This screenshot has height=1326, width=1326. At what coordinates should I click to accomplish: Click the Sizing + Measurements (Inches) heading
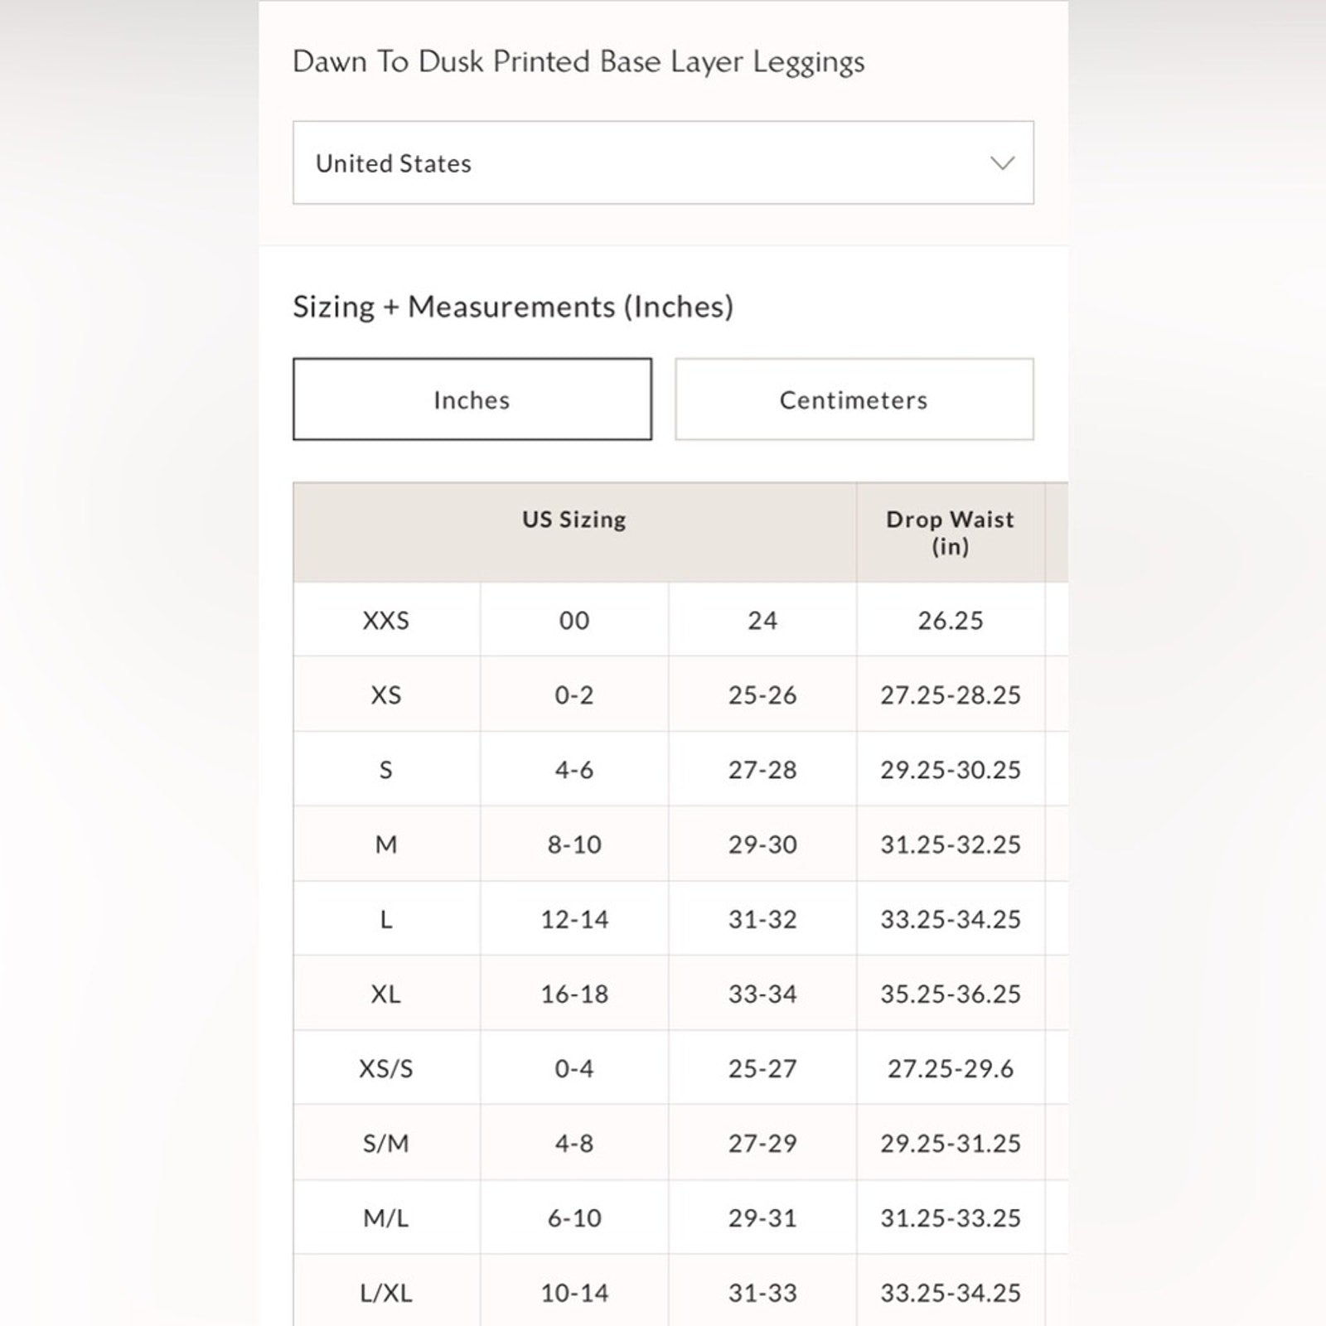513,307
